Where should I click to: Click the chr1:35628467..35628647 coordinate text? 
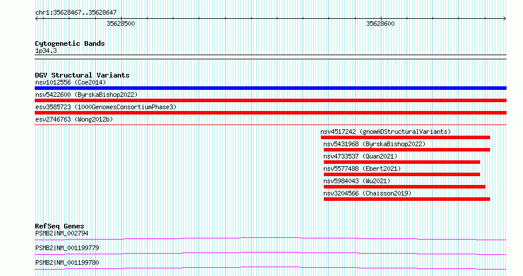(76, 13)
